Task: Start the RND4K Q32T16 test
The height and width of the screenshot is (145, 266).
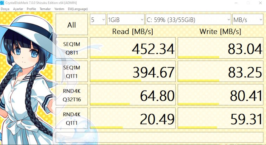Action: 72,95
